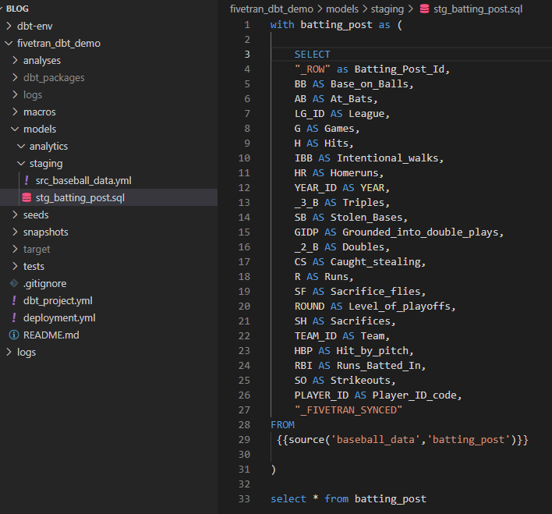The height and width of the screenshot is (514, 552).
Task: Open the dbt_project.yml file
Action: click(x=58, y=301)
